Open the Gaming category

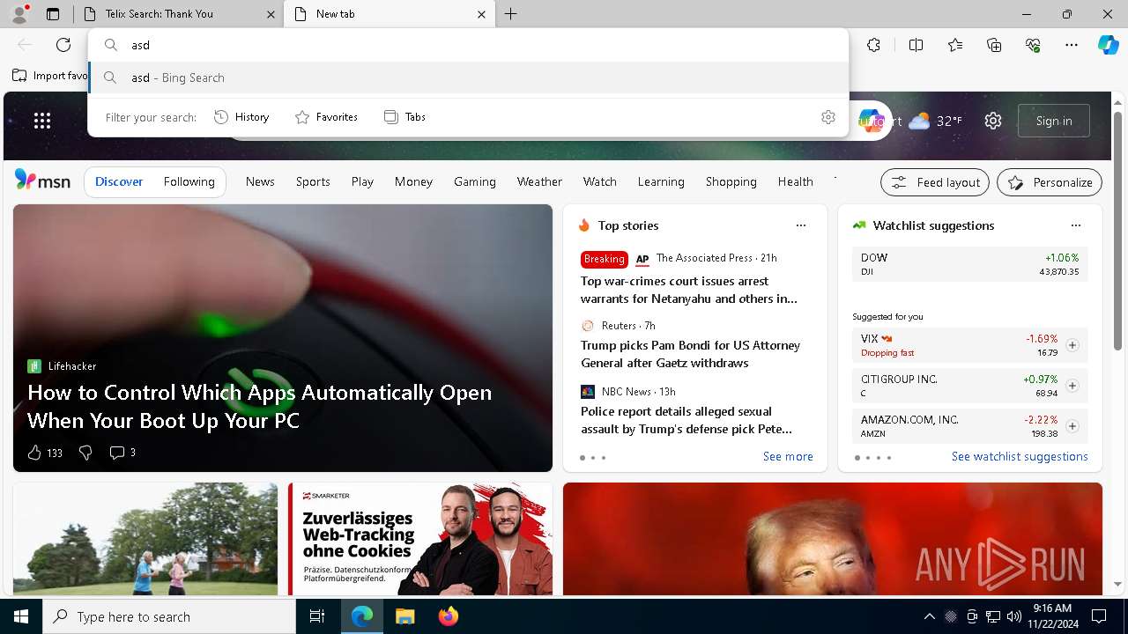[x=475, y=181]
